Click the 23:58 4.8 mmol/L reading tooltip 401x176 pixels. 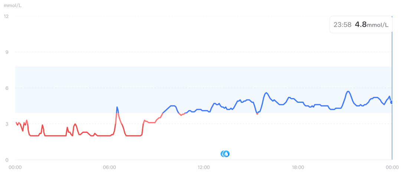(361, 25)
